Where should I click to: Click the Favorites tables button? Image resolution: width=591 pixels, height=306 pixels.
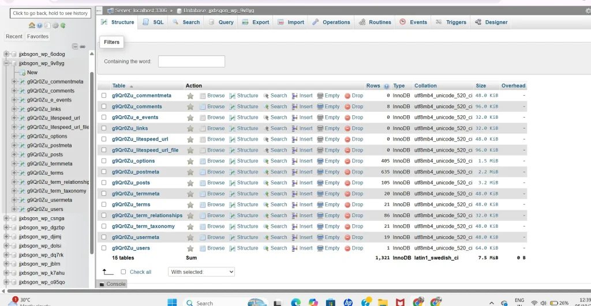point(38,36)
